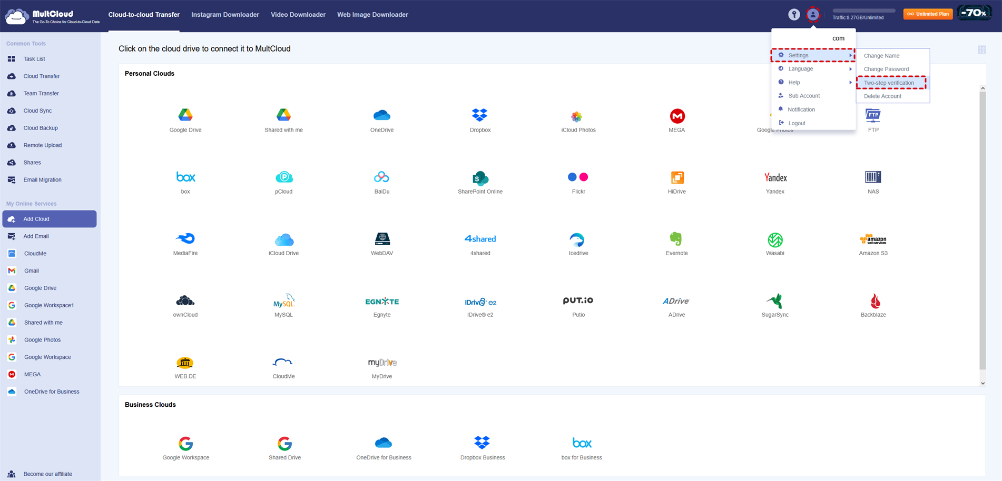Click the MultCloud logo
Viewport: 1002px width, 481px height.
pyautogui.click(x=52, y=16)
